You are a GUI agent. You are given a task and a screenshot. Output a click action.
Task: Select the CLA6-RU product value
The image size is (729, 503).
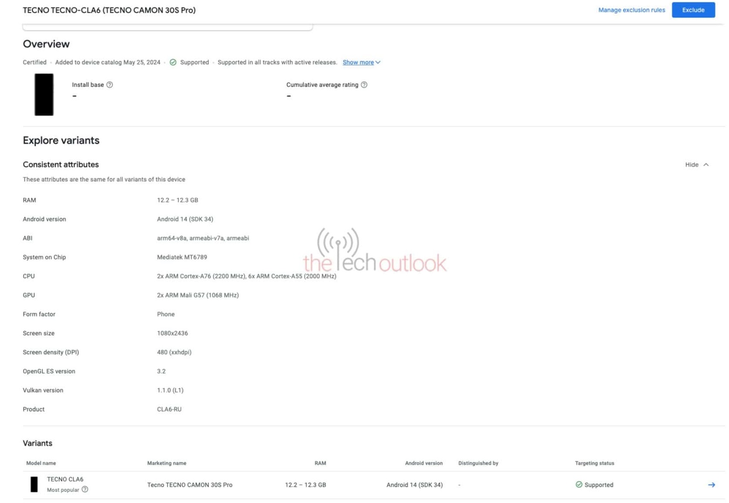(169, 409)
